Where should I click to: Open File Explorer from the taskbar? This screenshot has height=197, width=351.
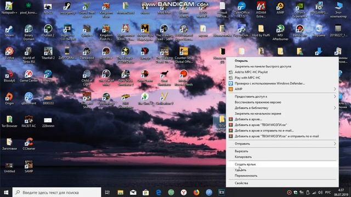click(121, 192)
